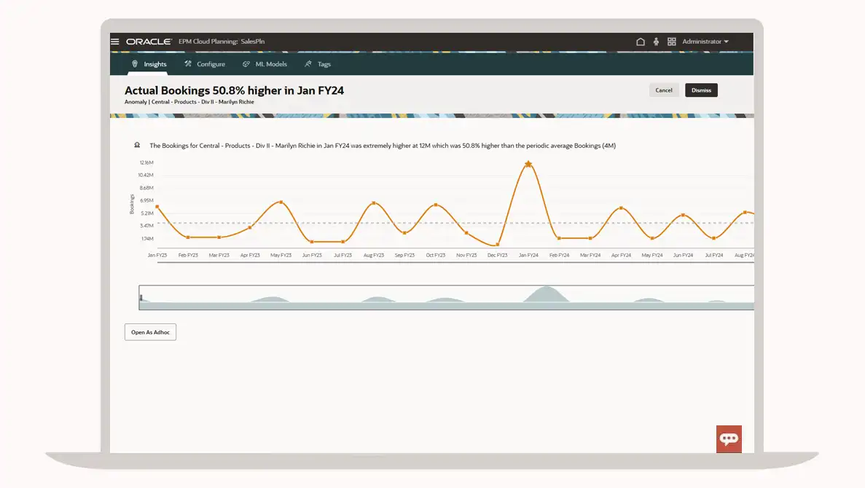
Task: Open the accessibility settings icon
Action: 656,42
